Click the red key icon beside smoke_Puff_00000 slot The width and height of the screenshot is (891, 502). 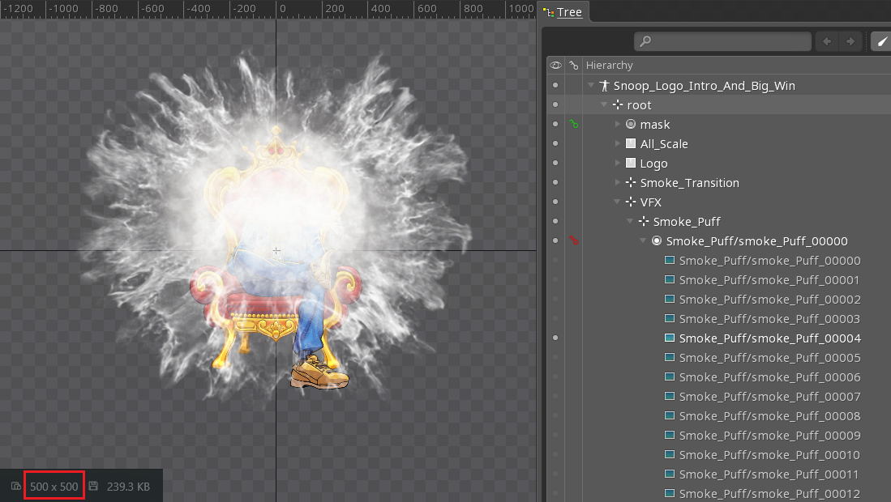point(574,241)
